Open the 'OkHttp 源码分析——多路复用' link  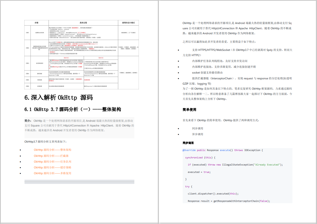tap(53, 173)
